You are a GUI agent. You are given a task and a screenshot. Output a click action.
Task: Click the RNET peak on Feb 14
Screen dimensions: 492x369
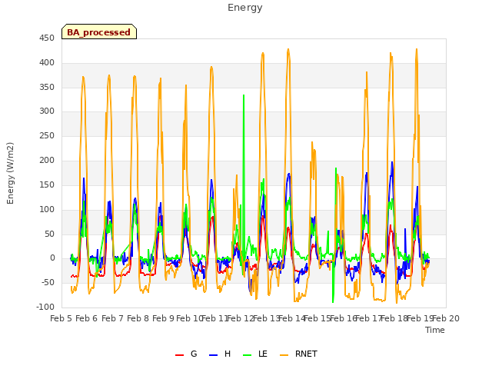[x=288, y=49]
